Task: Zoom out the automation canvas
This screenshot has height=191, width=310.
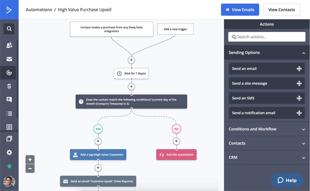Action: point(30,169)
